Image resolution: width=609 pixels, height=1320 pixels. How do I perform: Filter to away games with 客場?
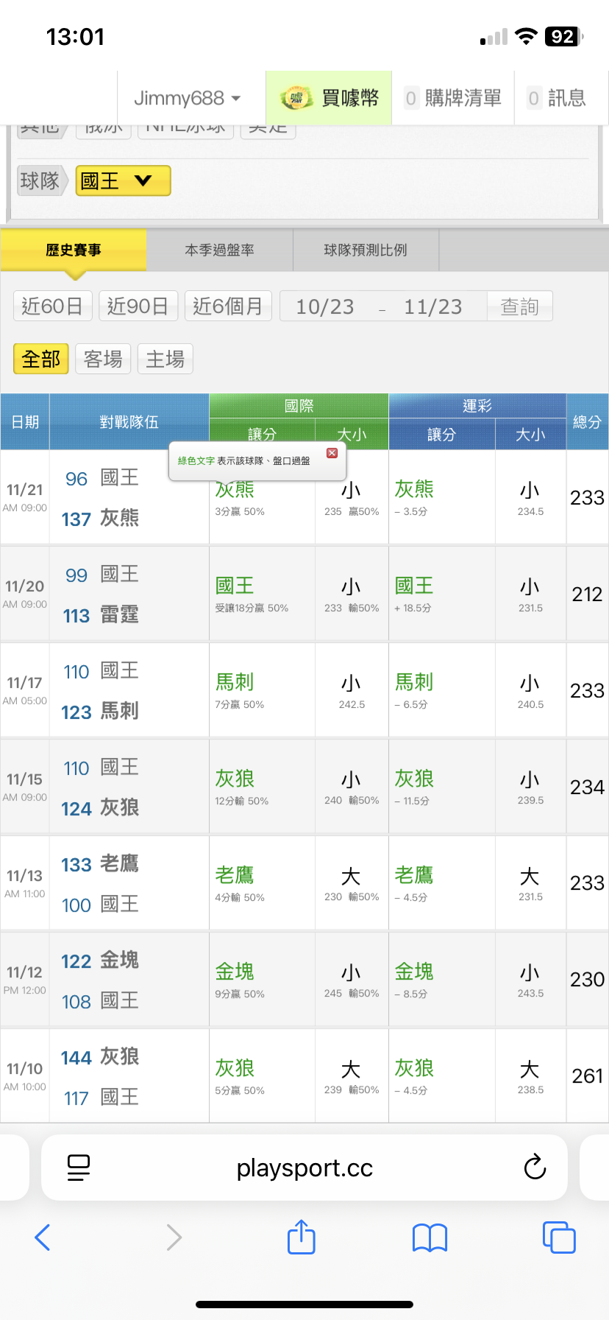(103, 359)
